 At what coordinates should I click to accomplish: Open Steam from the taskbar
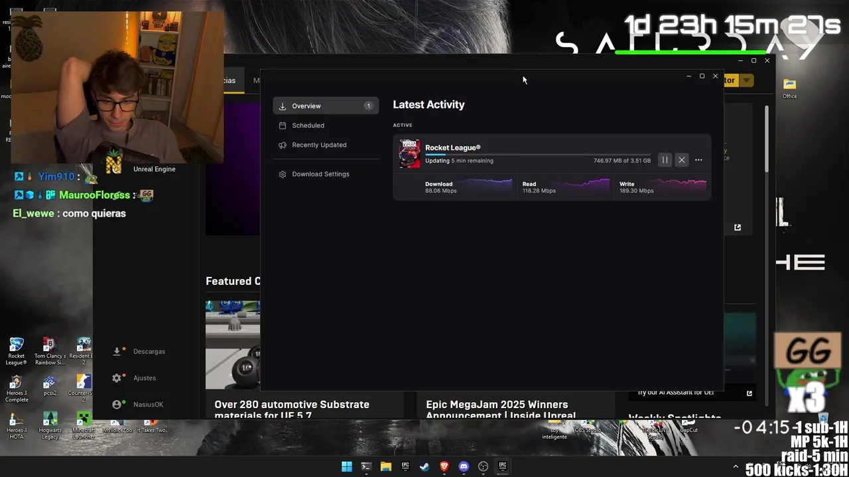(424, 466)
